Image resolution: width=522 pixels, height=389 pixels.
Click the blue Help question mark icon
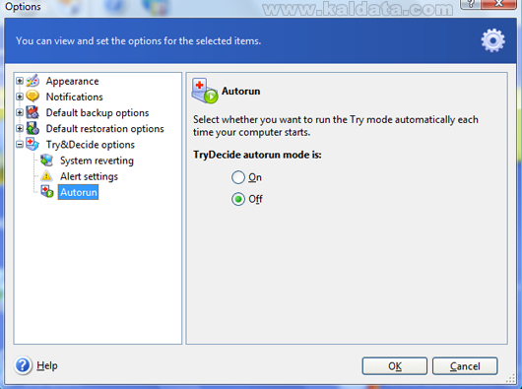coord(23,365)
